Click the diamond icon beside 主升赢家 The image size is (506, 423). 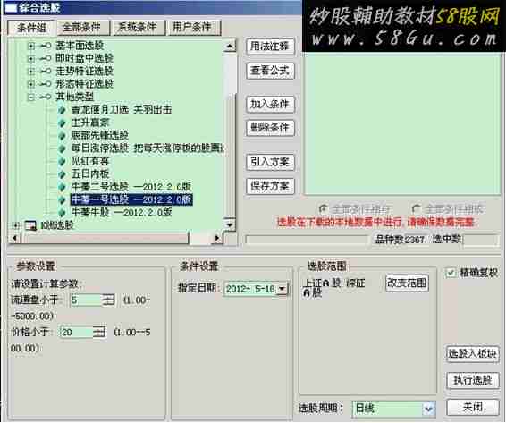(x=62, y=123)
